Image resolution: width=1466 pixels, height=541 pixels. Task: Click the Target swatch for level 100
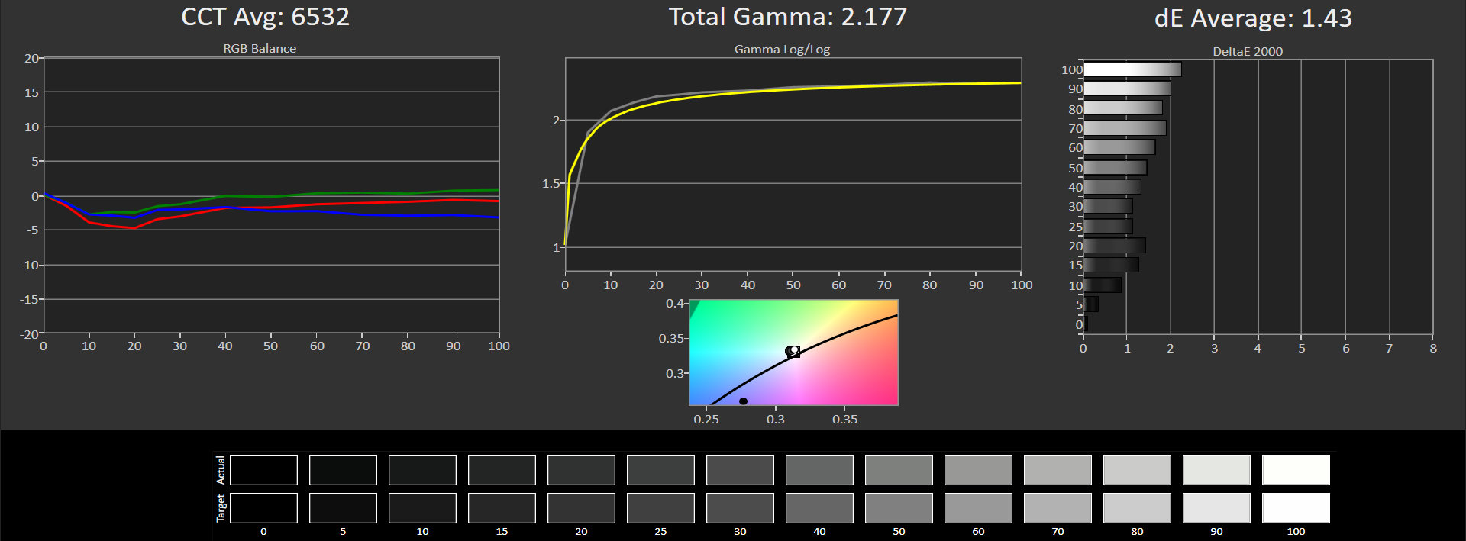pos(1296,508)
